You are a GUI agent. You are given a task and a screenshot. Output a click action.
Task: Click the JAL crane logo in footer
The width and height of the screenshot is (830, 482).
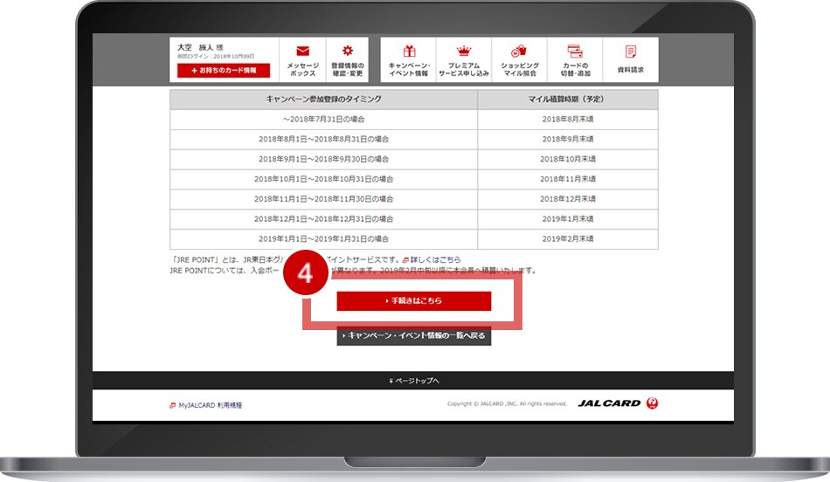coord(652,403)
